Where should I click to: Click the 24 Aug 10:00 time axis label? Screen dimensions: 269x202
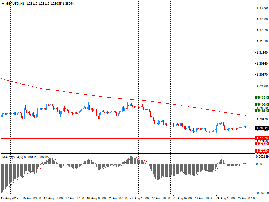coord(225,198)
